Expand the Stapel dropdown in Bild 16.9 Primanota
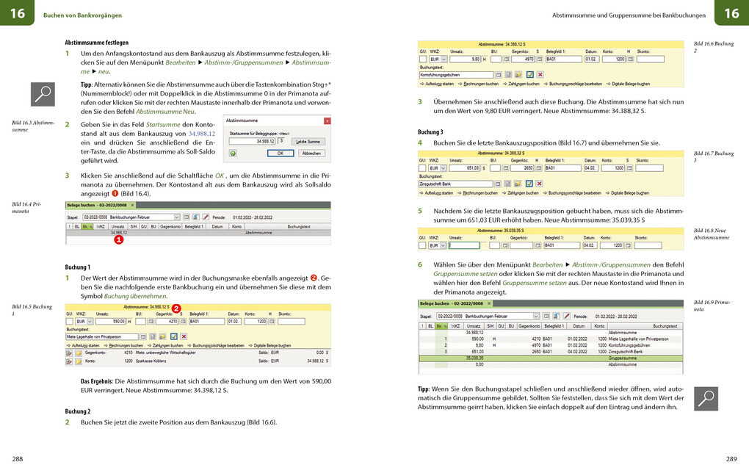Screen dimensions: 749x473 (x=536, y=317)
